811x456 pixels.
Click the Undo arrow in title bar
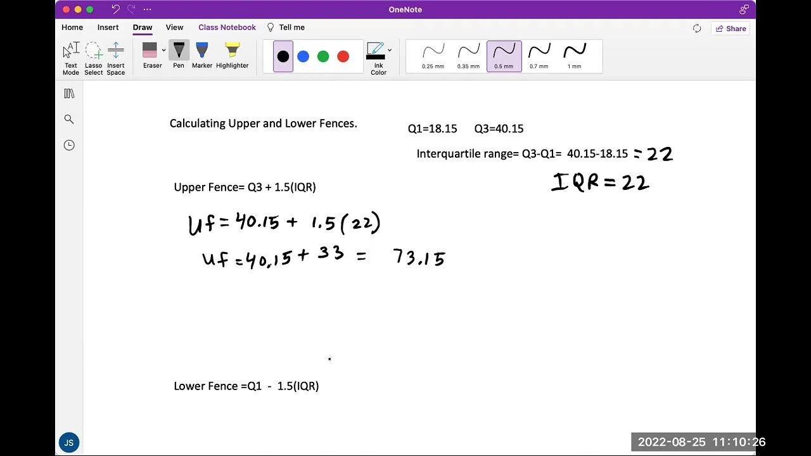pyautogui.click(x=115, y=9)
